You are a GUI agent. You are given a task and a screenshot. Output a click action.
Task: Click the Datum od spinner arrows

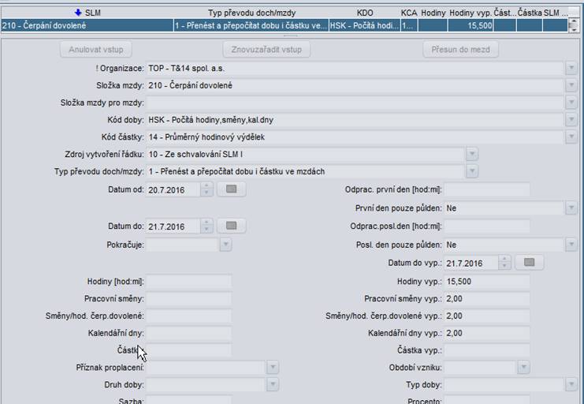[x=207, y=189]
